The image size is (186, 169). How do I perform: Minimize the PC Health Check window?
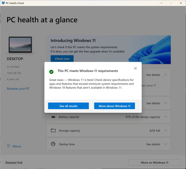pos(161,3)
